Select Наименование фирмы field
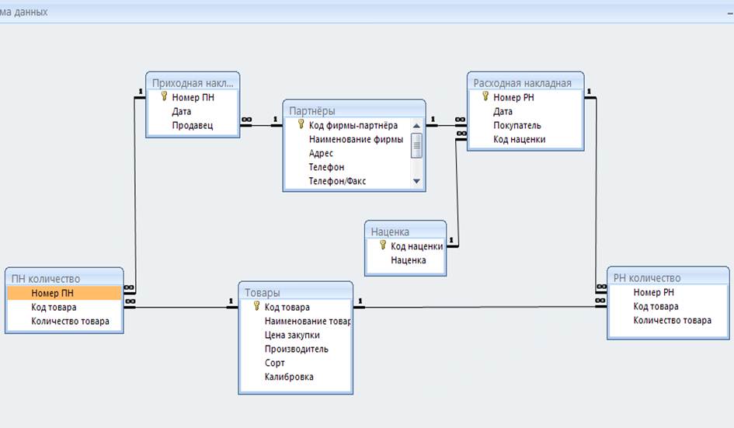 click(x=356, y=139)
